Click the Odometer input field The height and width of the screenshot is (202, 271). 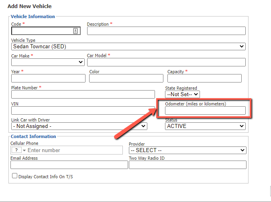click(x=205, y=111)
